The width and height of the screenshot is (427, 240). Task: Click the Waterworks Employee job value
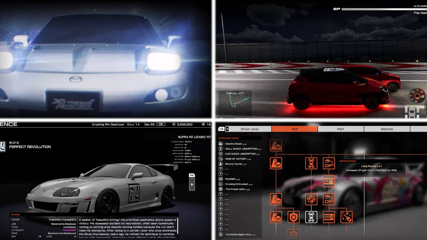64,224
